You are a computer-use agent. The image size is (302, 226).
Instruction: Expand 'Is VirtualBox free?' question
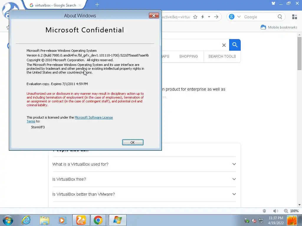tap(144, 179)
